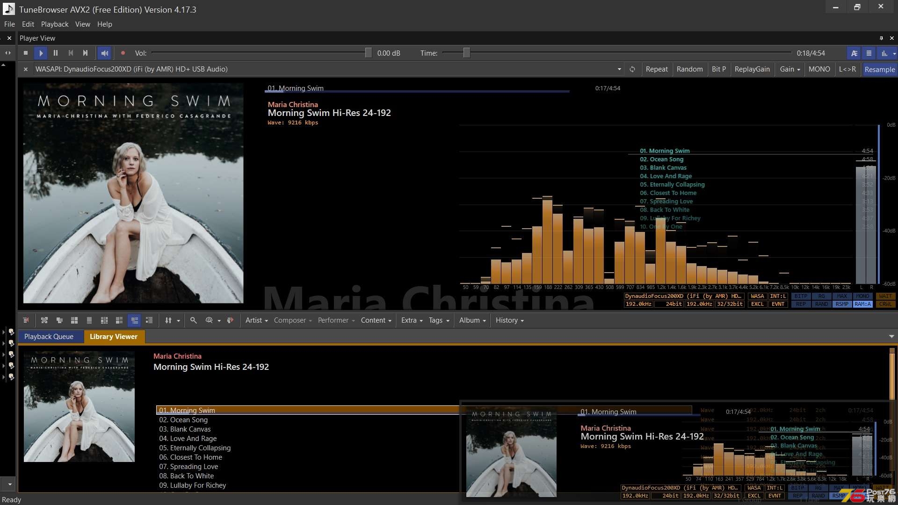Open the Composer dropdown
Image resolution: width=898 pixels, height=505 pixels.
tap(293, 320)
